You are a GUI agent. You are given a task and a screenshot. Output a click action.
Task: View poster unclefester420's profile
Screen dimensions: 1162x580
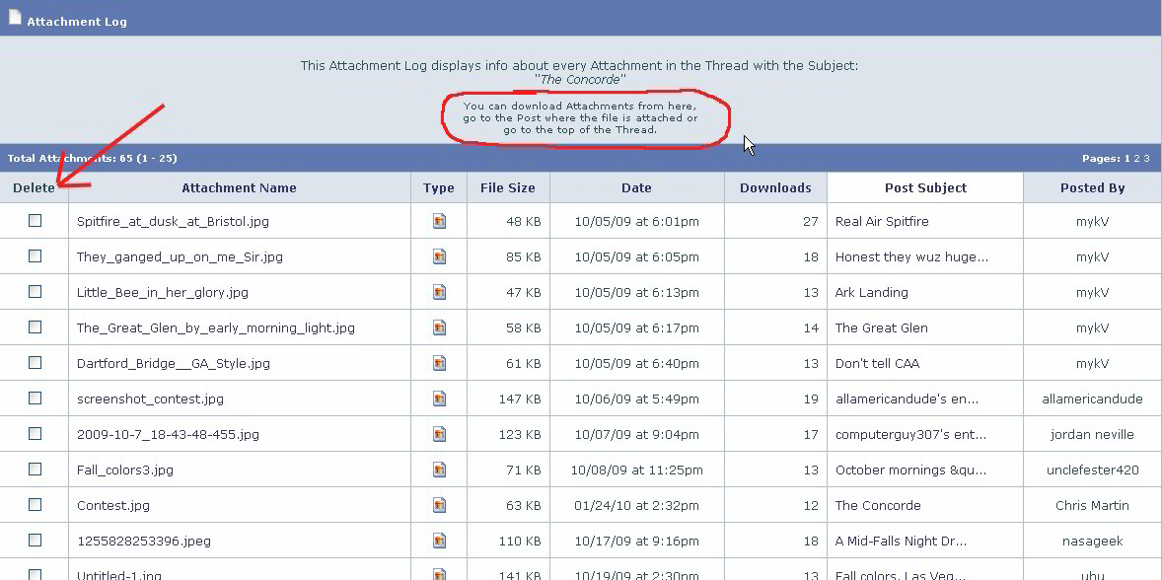pyautogui.click(x=1092, y=471)
